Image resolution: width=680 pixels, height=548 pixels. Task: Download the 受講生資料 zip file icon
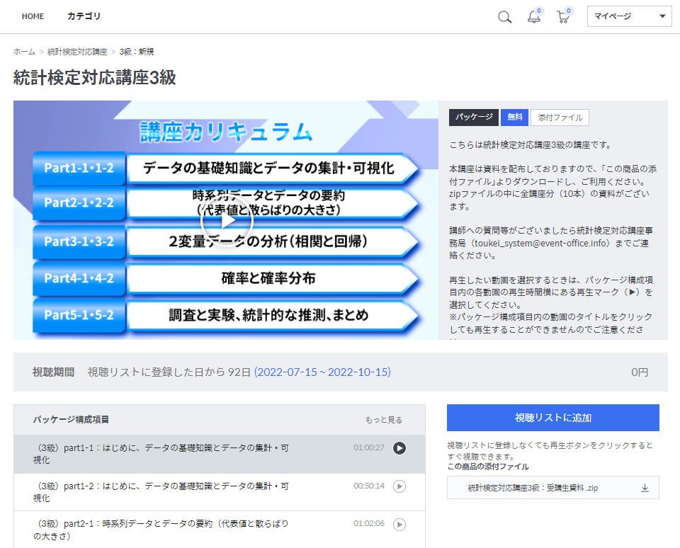click(x=645, y=488)
